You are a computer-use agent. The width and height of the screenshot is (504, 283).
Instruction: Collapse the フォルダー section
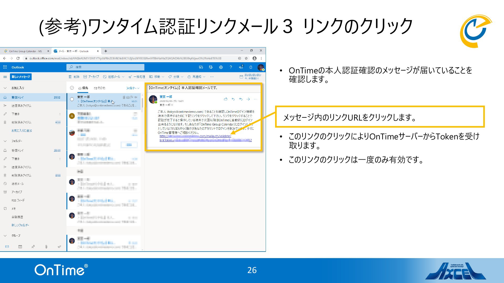tap(5, 141)
